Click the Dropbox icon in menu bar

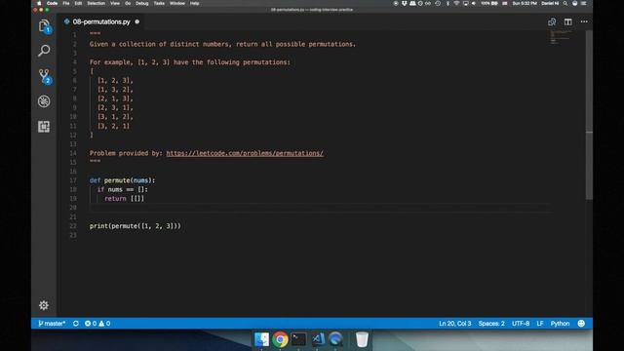[x=405, y=3]
